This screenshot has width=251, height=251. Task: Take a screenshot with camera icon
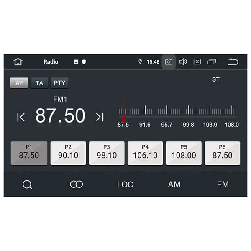click(x=169, y=62)
